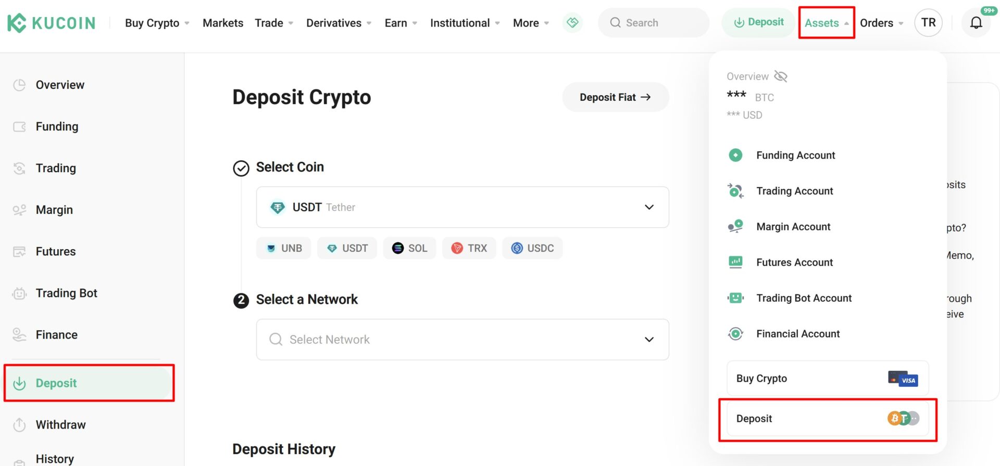Screen dimensions: 1000x466
Task: Click the TR profile avatar
Action: tap(928, 23)
